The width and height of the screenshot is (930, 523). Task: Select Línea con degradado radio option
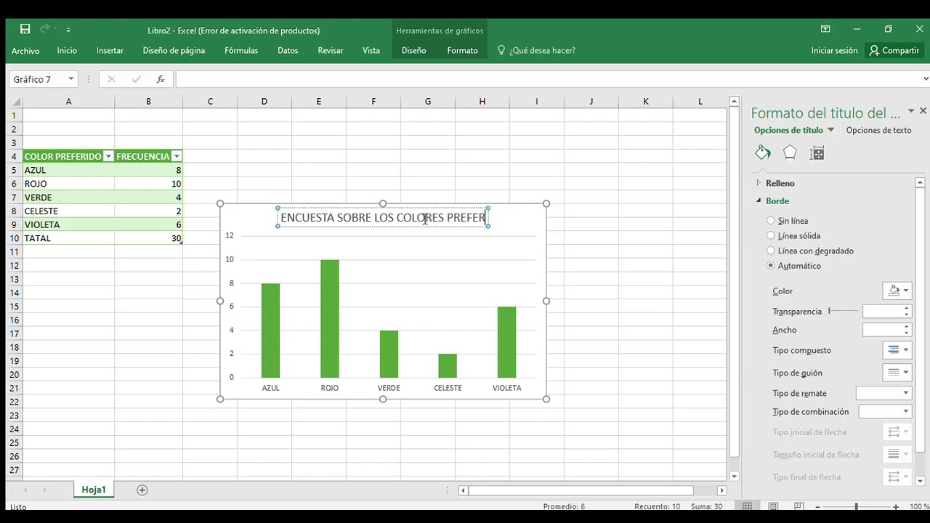[x=771, y=251]
